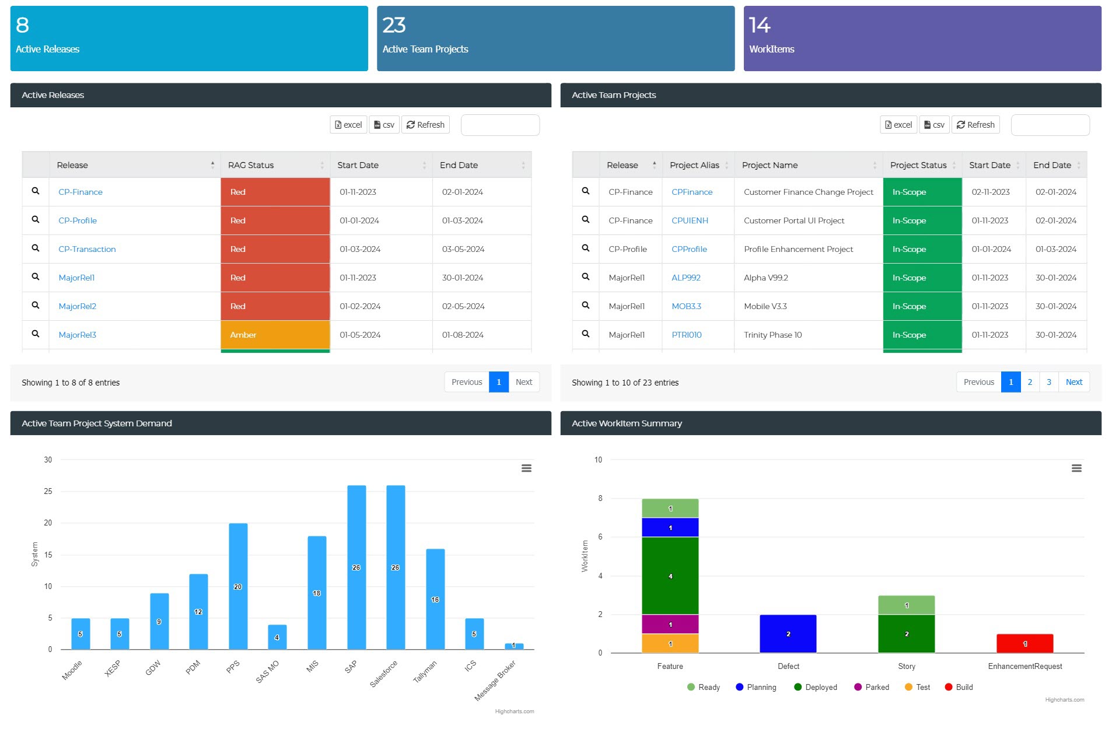The width and height of the screenshot is (1112, 743).
Task: Sort Team Projects by Start Date column
Action: (x=994, y=165)
